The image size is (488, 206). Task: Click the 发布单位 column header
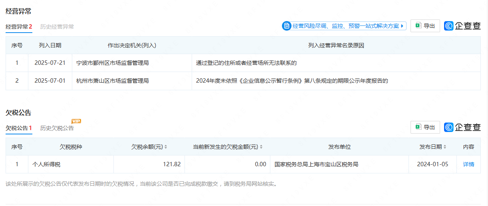[339, 147]
